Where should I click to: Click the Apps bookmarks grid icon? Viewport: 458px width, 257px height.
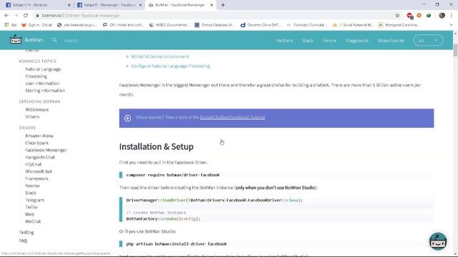click(x=6, y=25)
